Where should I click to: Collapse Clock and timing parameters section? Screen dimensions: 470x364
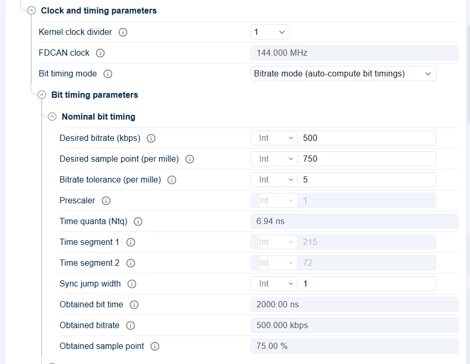pos(31,11)
